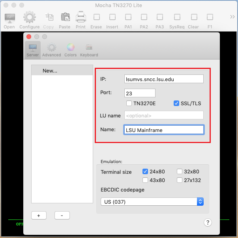The width and height of the screenshot is (238, 238).
Task: Select the 32x80 terminal size checkbox
Action: coord(180,171)
